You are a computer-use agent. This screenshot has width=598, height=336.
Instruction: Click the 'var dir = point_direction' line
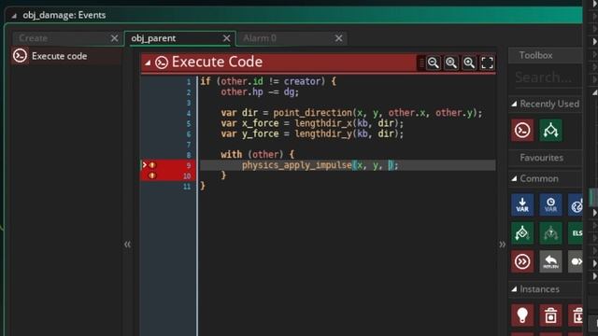point(351,113)
